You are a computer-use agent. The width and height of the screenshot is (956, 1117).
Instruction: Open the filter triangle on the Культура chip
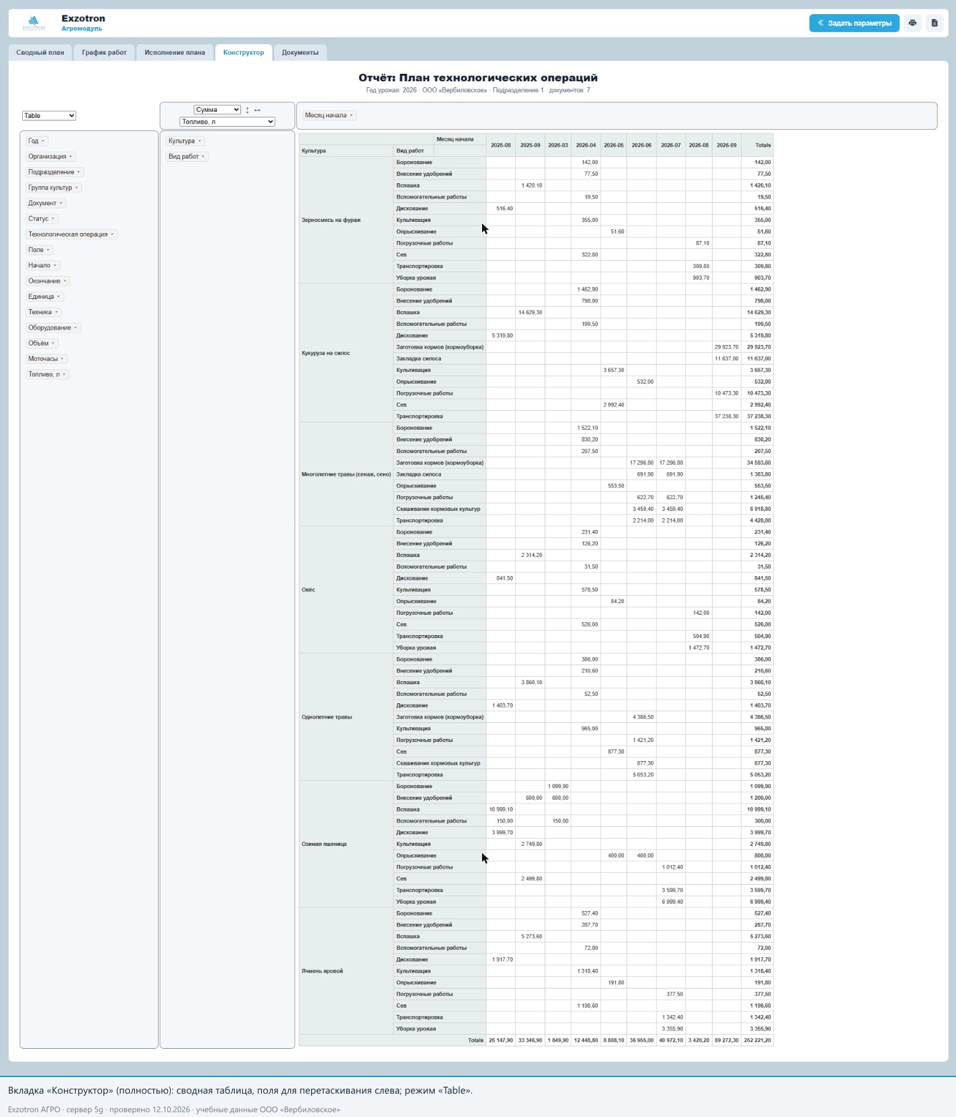click(199, 141)
